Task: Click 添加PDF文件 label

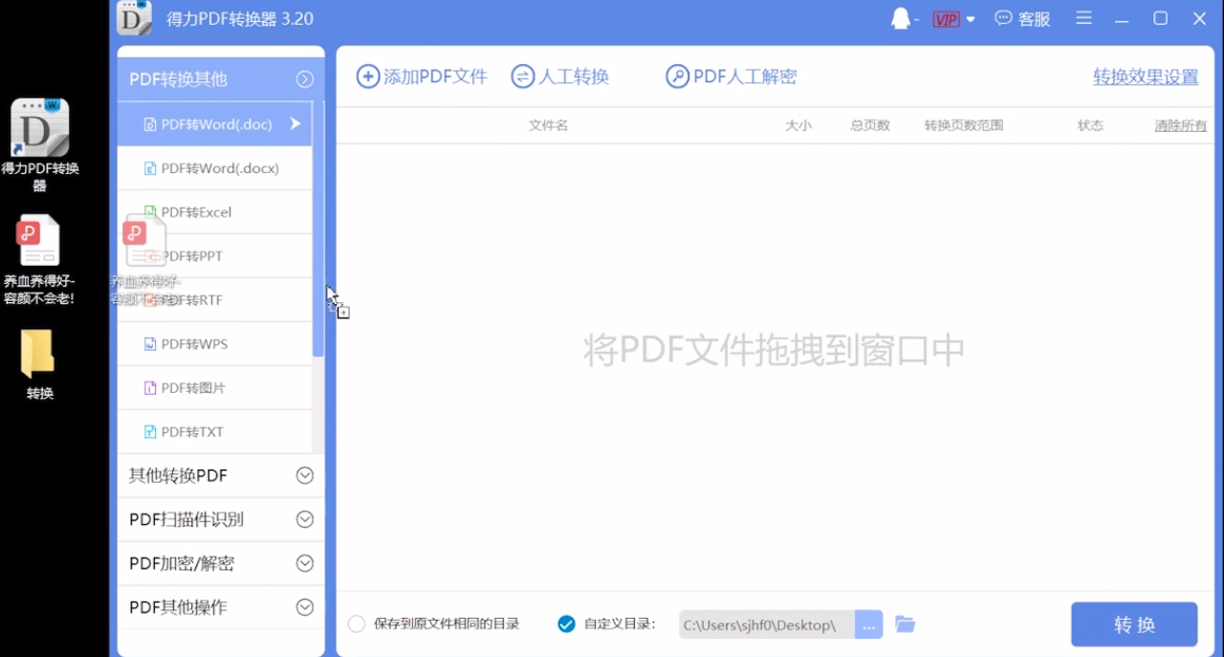Action: (435, 77)
